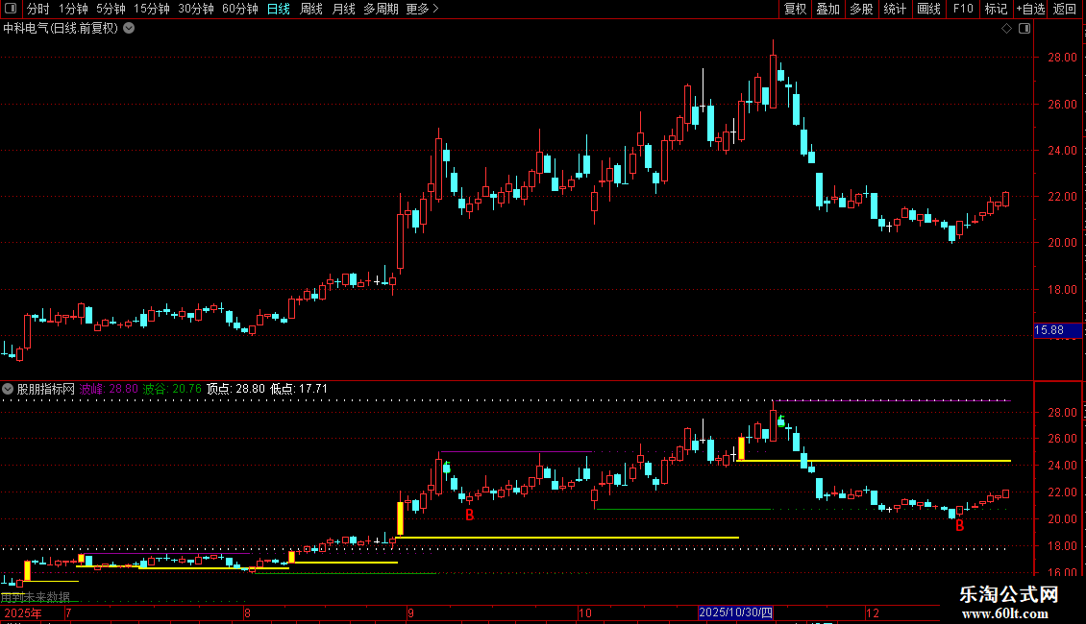Image resolution: width=1086 pixels, height=624 pixels.
Task: Select the 30分钟 period
Action: 196,9
